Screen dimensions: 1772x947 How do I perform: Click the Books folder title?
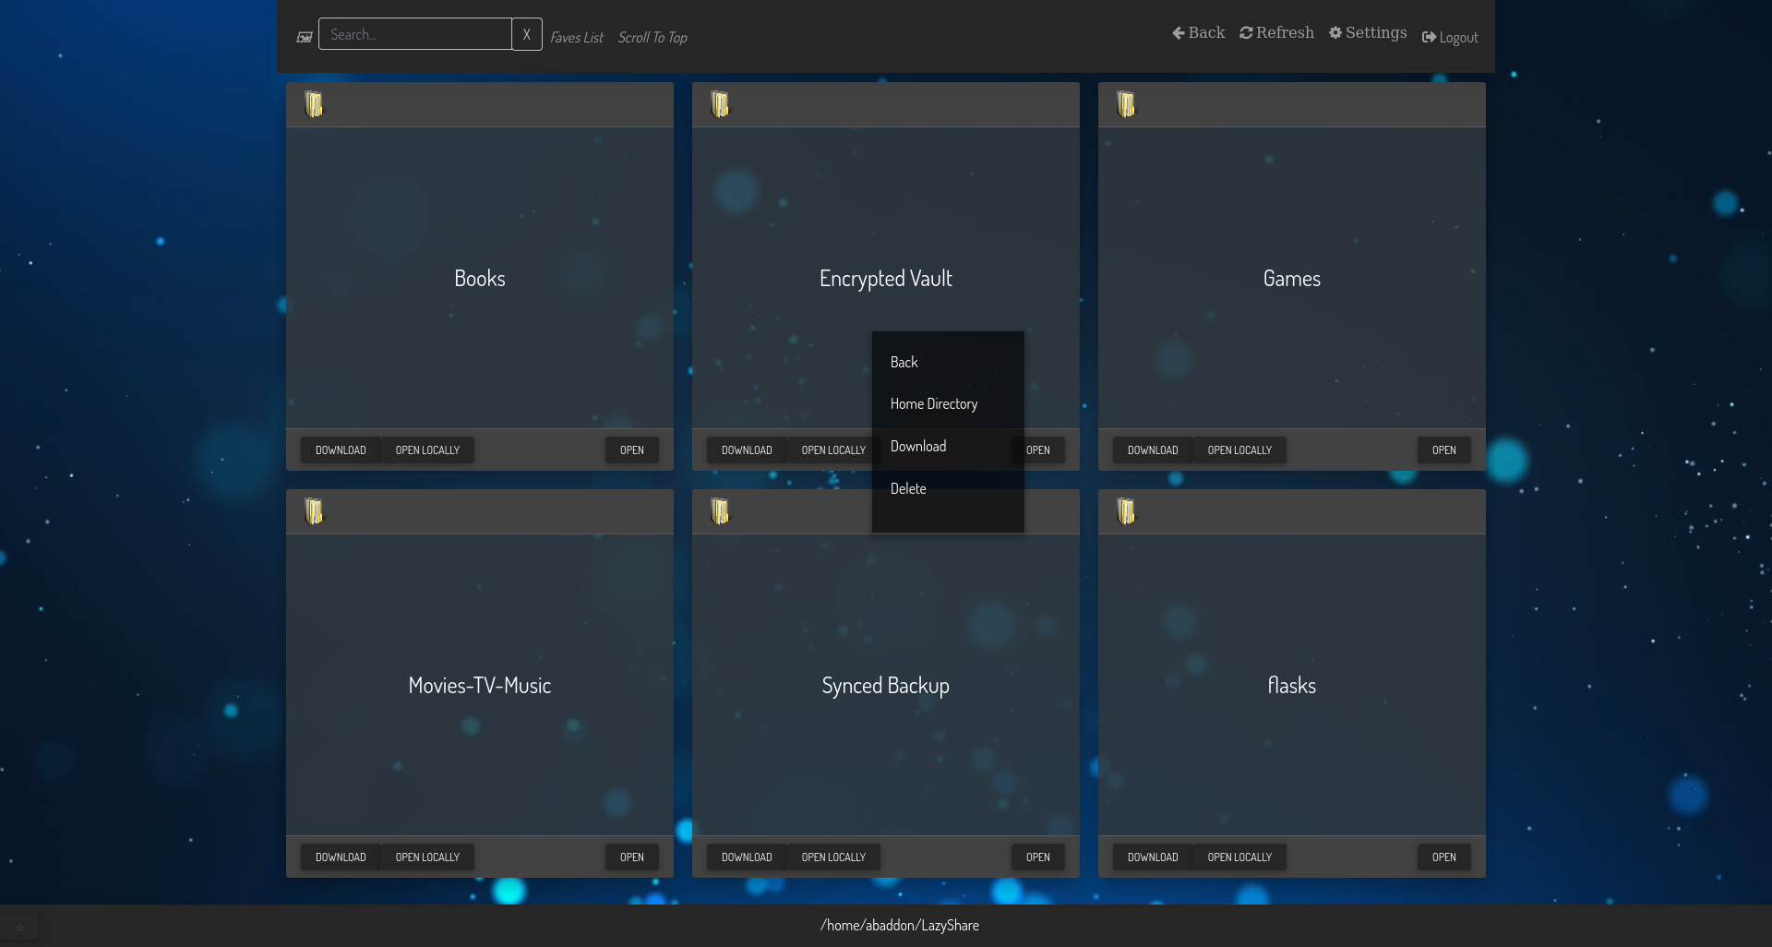(x=480, y=279)
